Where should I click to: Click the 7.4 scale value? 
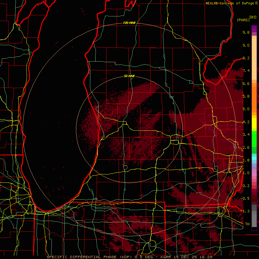point(246,71)
